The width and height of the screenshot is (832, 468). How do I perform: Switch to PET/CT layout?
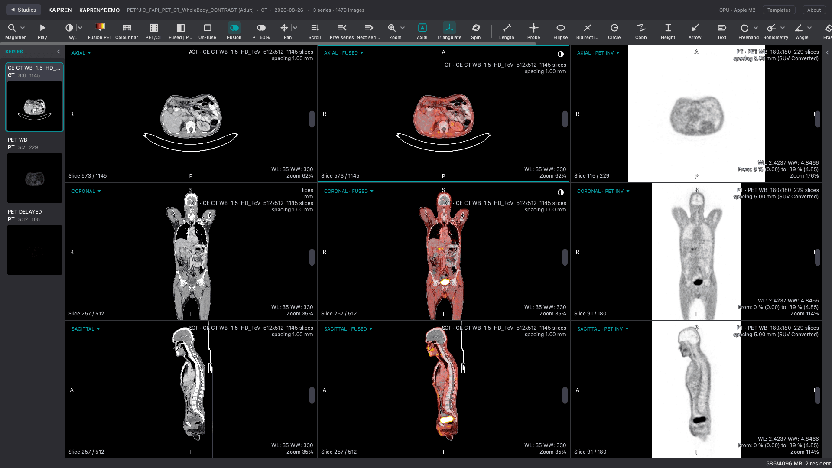(153, 31)
